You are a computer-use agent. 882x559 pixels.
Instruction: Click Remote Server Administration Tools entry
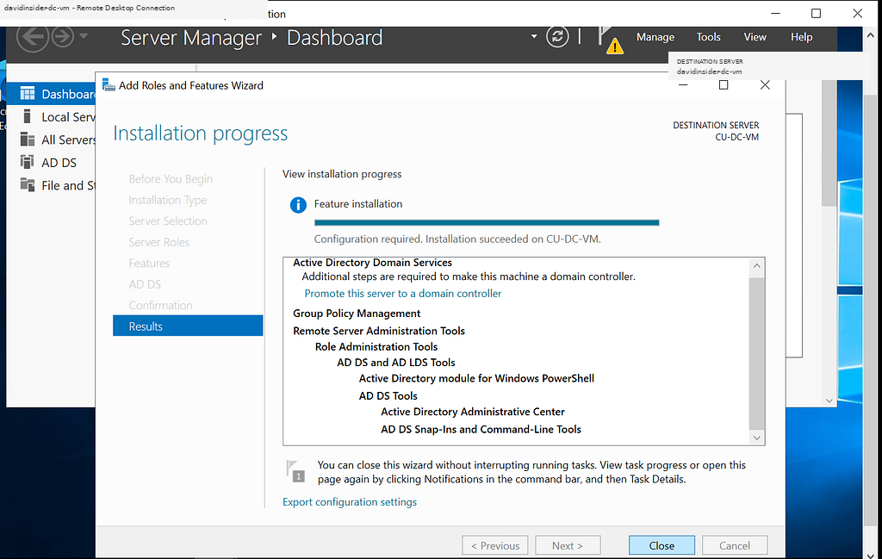[379, 332]
